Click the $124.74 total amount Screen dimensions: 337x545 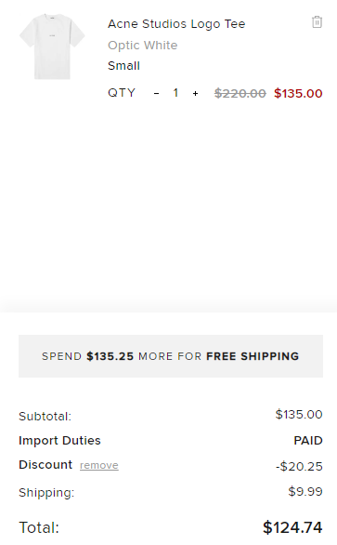(x=292, y=527)
